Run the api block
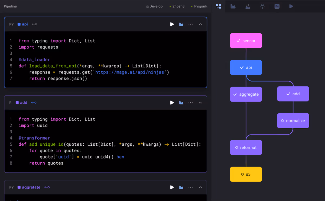The height and width of the screenshot is (201, 325). pos(172,24)
